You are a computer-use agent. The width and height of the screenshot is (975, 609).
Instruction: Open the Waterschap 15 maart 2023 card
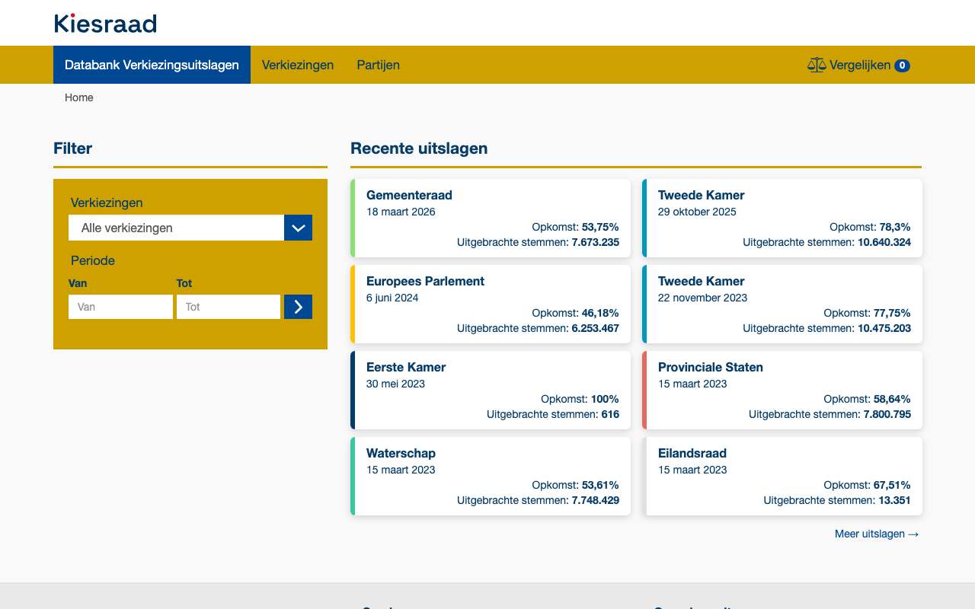[491, 476]
